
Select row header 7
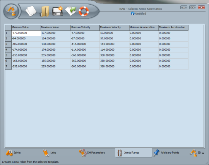pos(8,67)
